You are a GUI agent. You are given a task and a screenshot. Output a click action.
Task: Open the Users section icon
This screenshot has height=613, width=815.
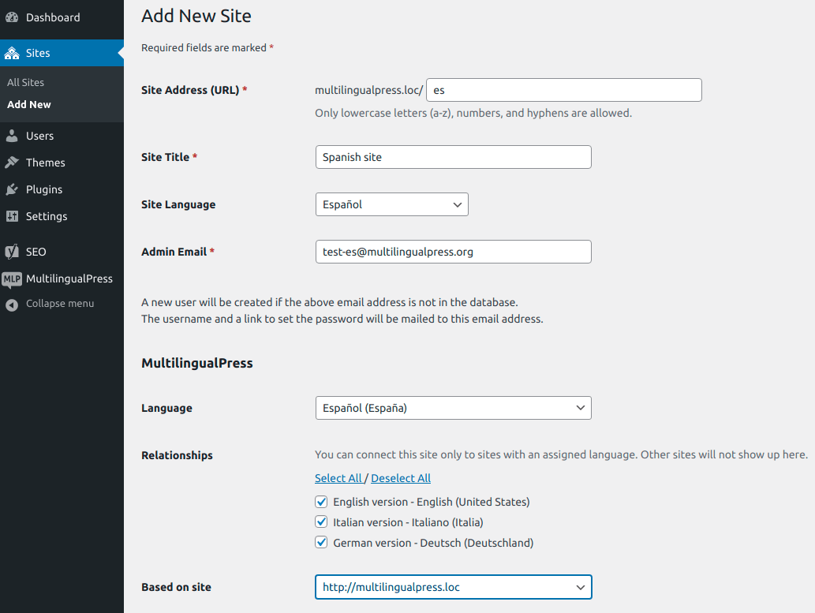13,135
